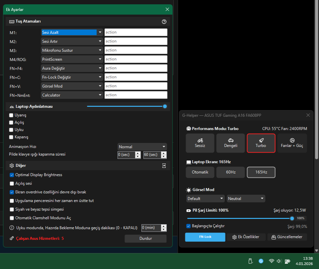Click the info icon beside Uyku modunda
This screenshot has height=269, width=319.
[12, 228]
